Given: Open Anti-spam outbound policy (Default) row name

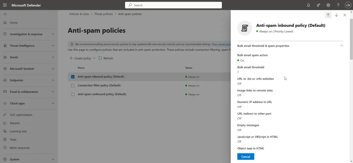Looking at the screenshot, I should (x=102, y=94).
